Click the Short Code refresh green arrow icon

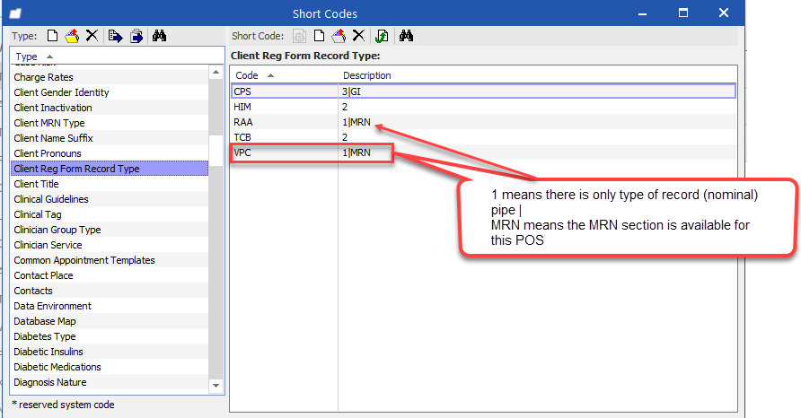click(382, 36)
